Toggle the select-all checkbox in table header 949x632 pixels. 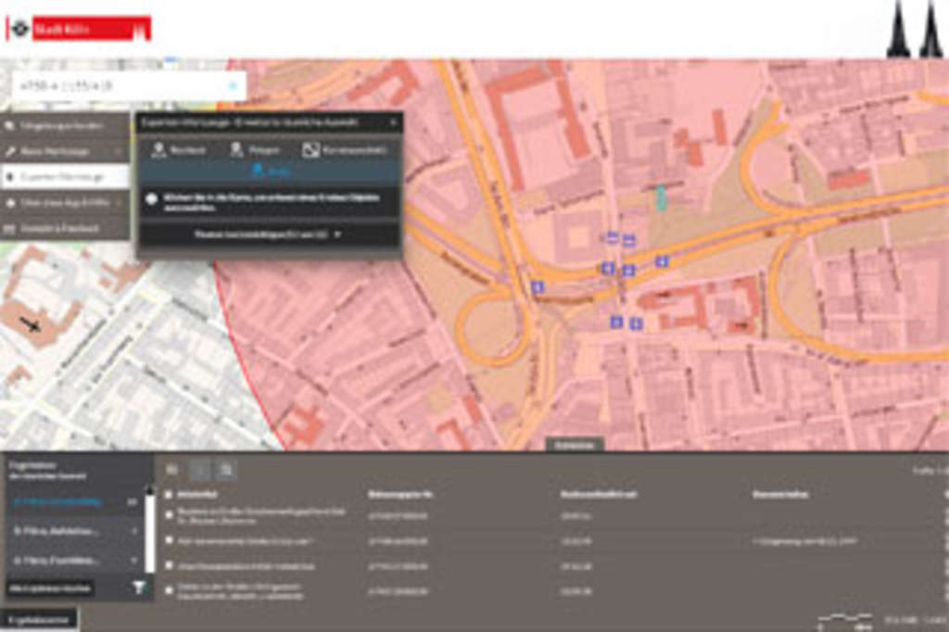168,495
